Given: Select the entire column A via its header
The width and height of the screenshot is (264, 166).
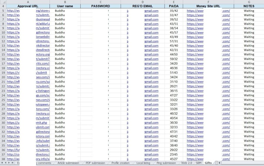Looking at the screenshot, I should click(28, 2).
